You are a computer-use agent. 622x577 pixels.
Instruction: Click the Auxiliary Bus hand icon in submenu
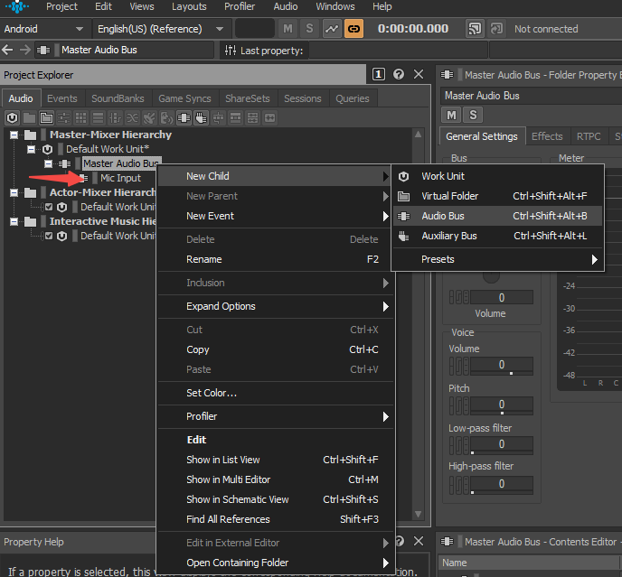(x=404, y=237)
